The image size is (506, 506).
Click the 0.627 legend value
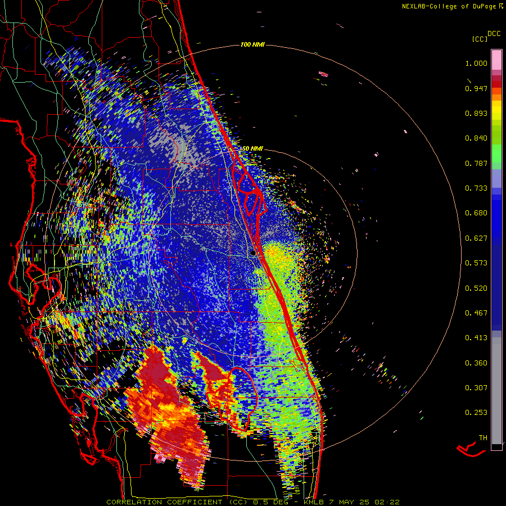pyautogui.click(x=476, y=238)
